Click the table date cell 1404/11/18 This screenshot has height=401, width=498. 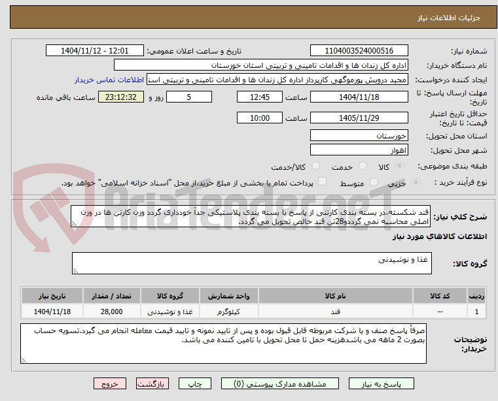[x=52, y=312]
